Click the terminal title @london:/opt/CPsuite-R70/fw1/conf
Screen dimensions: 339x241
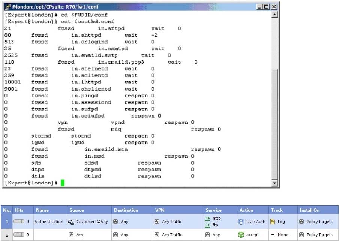[55, 7]
